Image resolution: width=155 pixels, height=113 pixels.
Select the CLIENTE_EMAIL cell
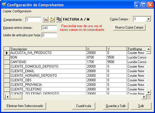pyautogui.click(x=48, y=71)
